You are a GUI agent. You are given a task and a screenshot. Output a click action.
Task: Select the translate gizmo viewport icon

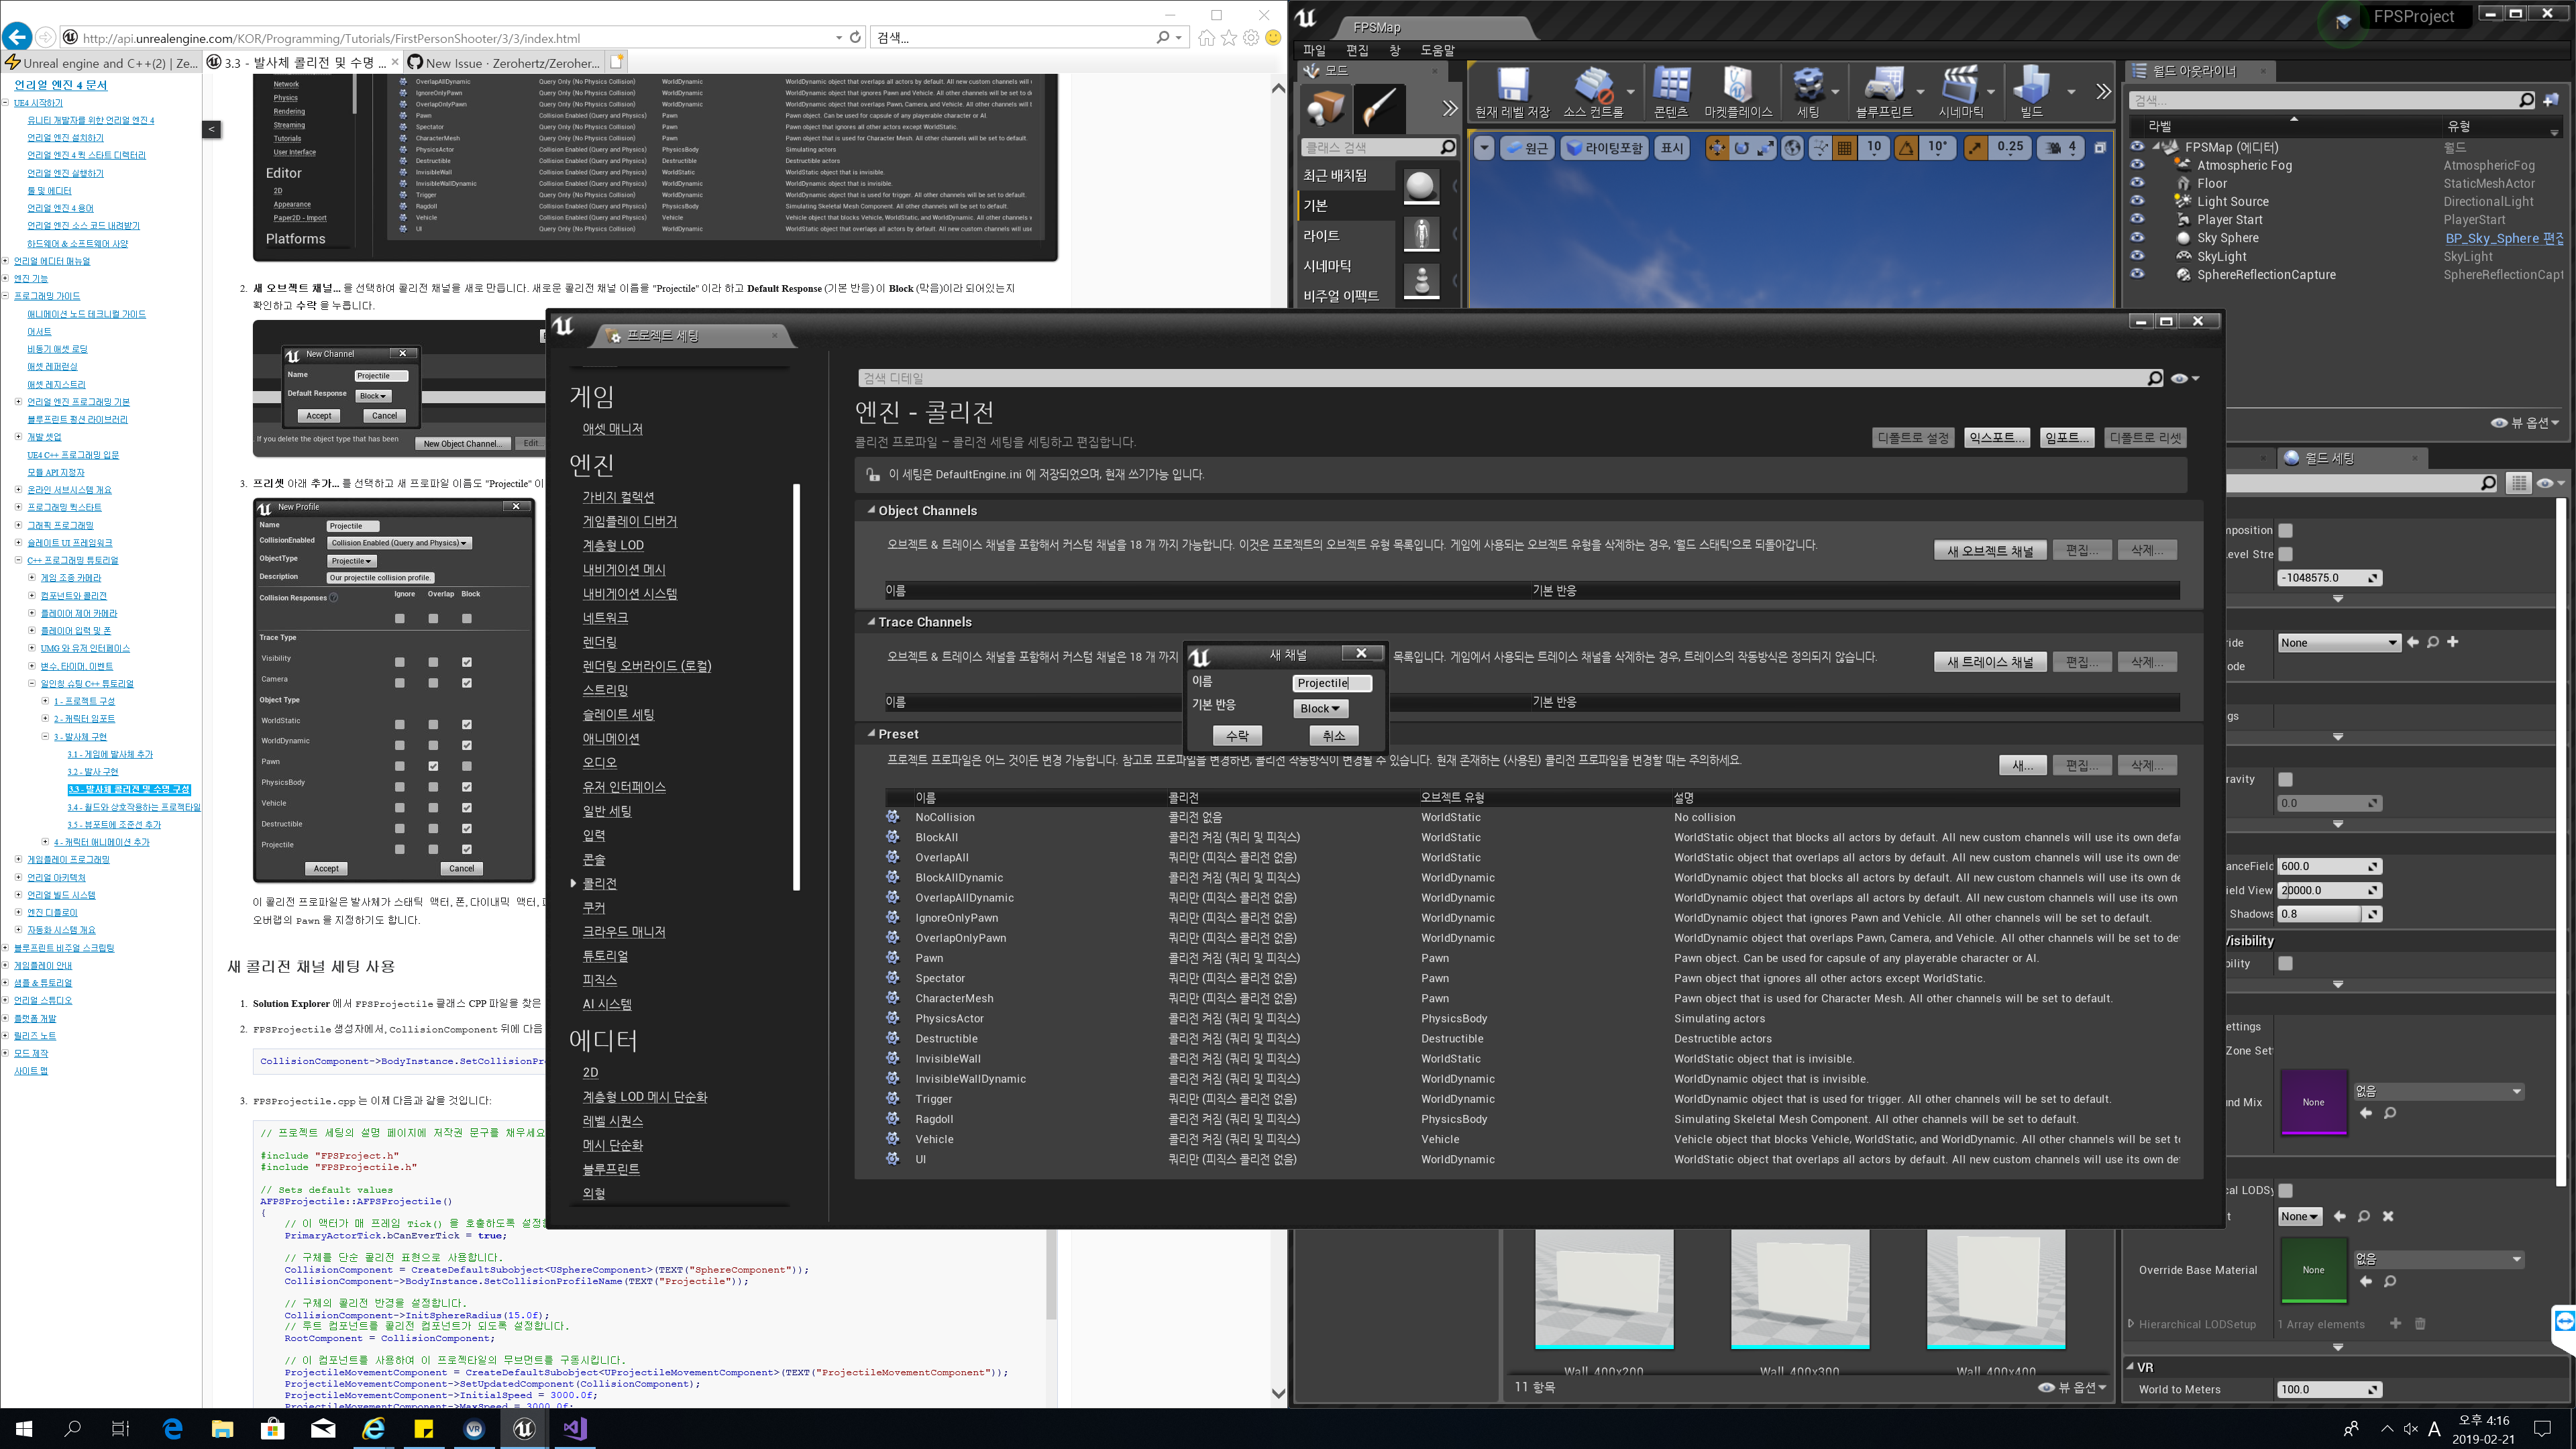(1717, 148)
